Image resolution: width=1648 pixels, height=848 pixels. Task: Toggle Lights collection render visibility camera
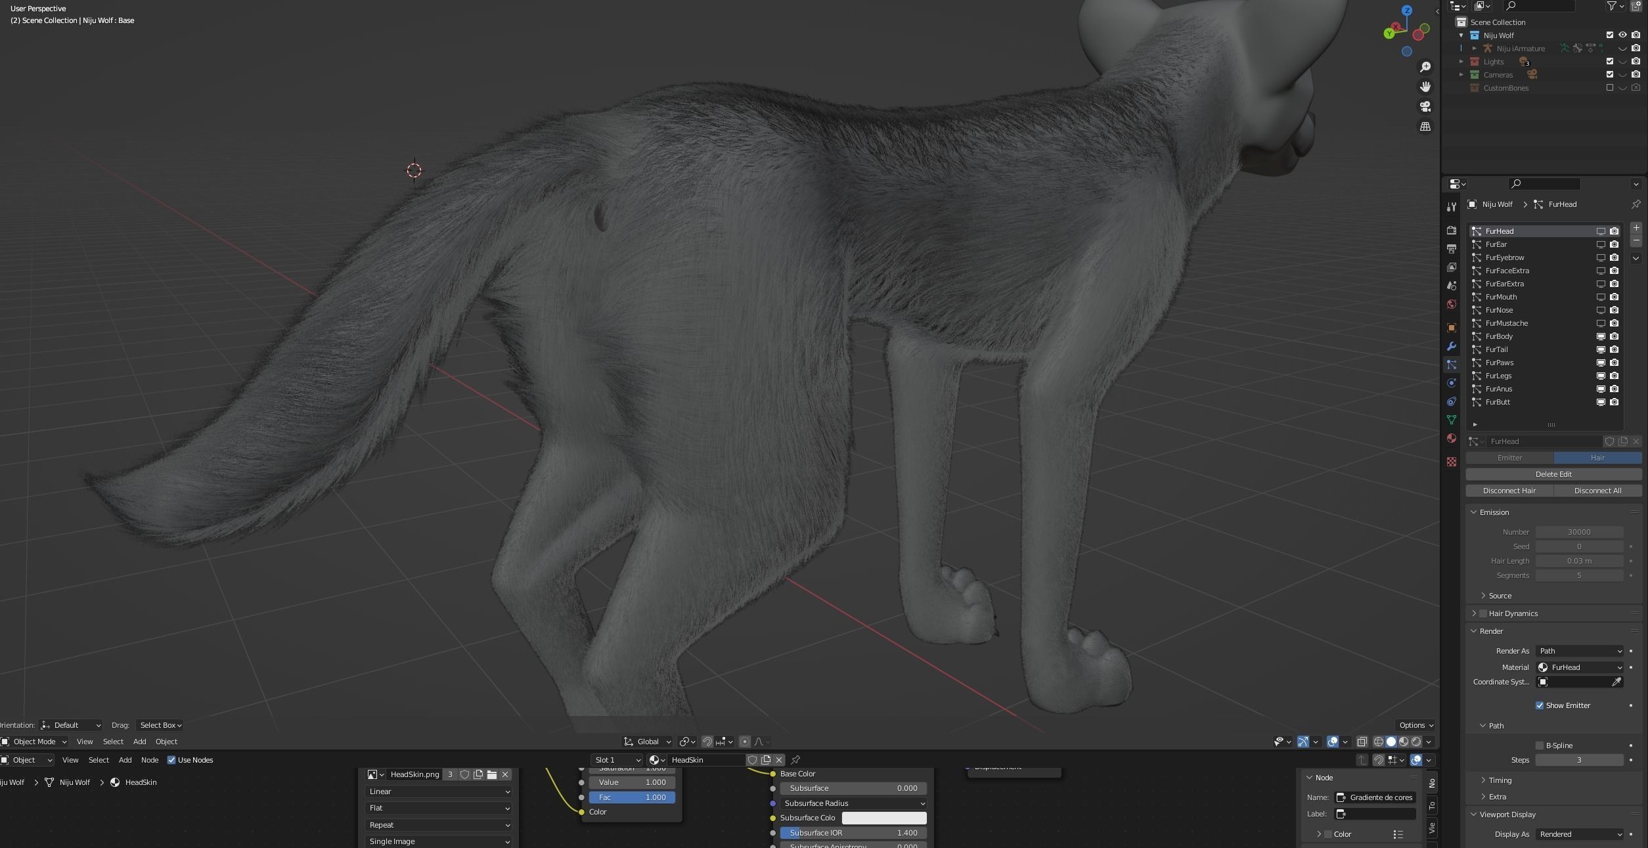(x=1636, y=62)
